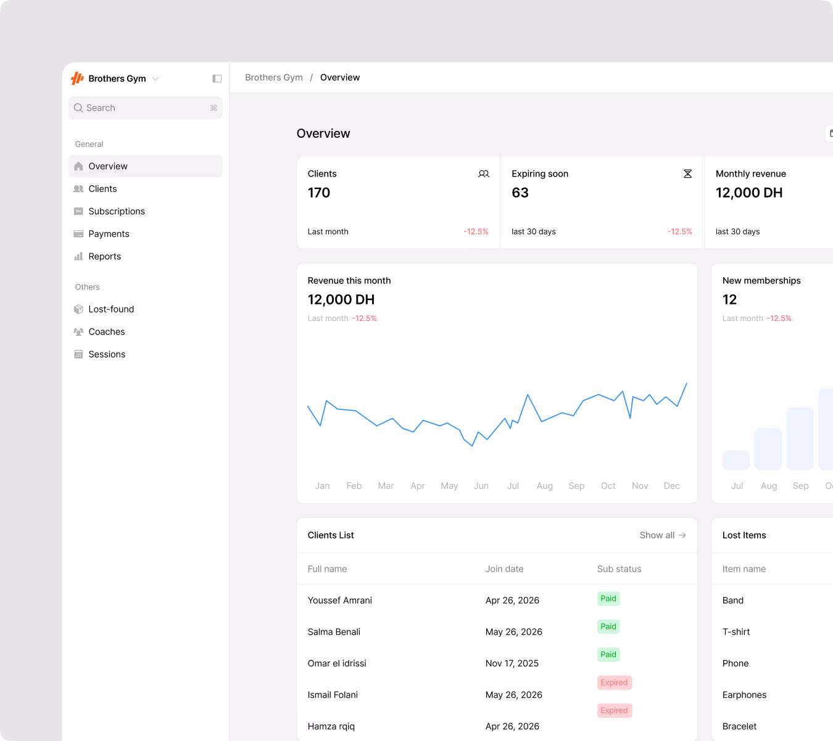The height and width of the screenshot is (741, 833).
Task: Select the Clients icon in sidebar
Action: point(78,189)
